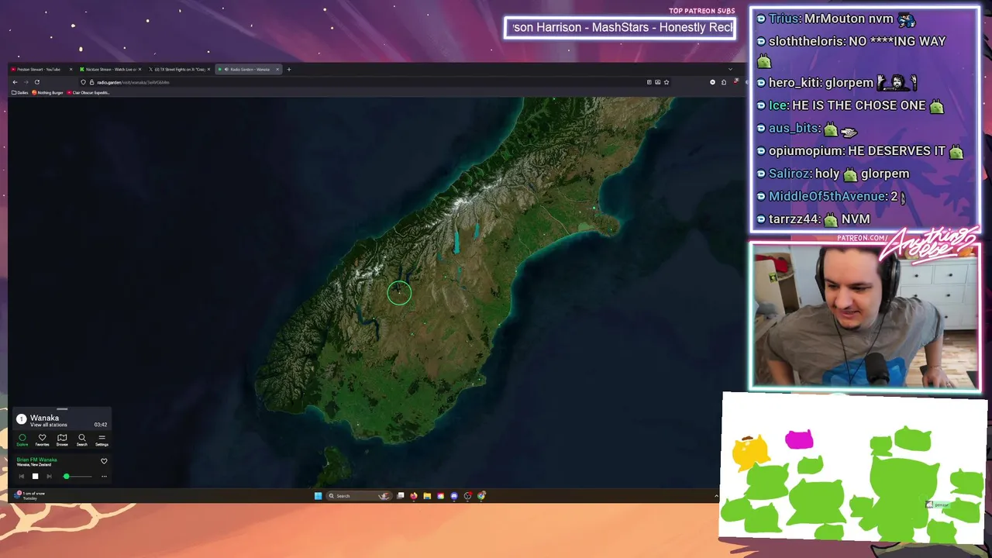The width and height of the screenshot is (992, 558).
Task: Go back in browser history
Action: [15, 82]
